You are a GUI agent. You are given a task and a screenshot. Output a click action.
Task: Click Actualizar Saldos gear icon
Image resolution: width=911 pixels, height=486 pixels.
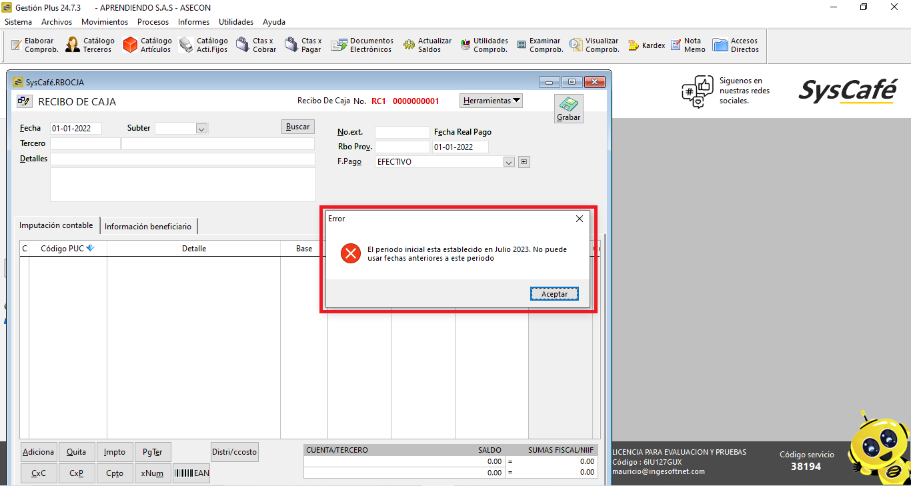pyautogui.click(x=409, y=45)
